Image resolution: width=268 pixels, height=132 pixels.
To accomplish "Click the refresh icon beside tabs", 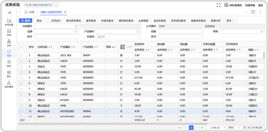I will 253,12.
